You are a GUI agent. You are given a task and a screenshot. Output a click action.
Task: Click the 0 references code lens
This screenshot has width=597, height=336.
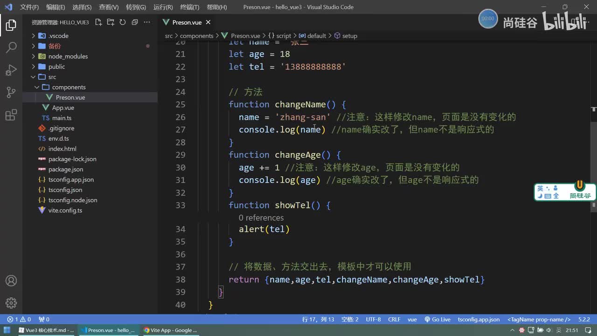(x=261, y=218)
